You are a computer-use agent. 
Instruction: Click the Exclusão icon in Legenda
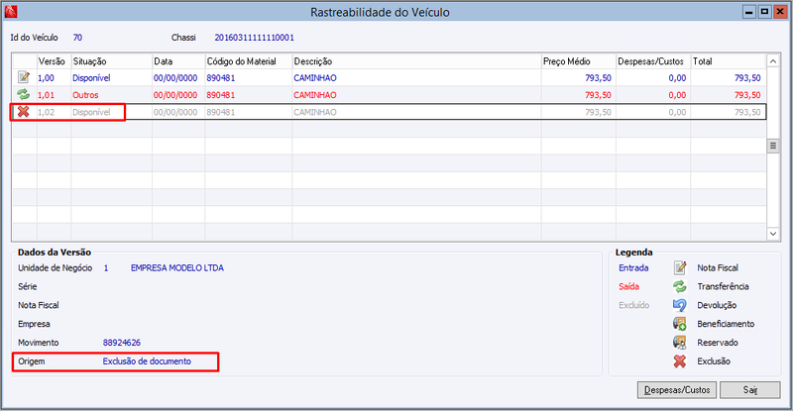[x=680, y=360]
